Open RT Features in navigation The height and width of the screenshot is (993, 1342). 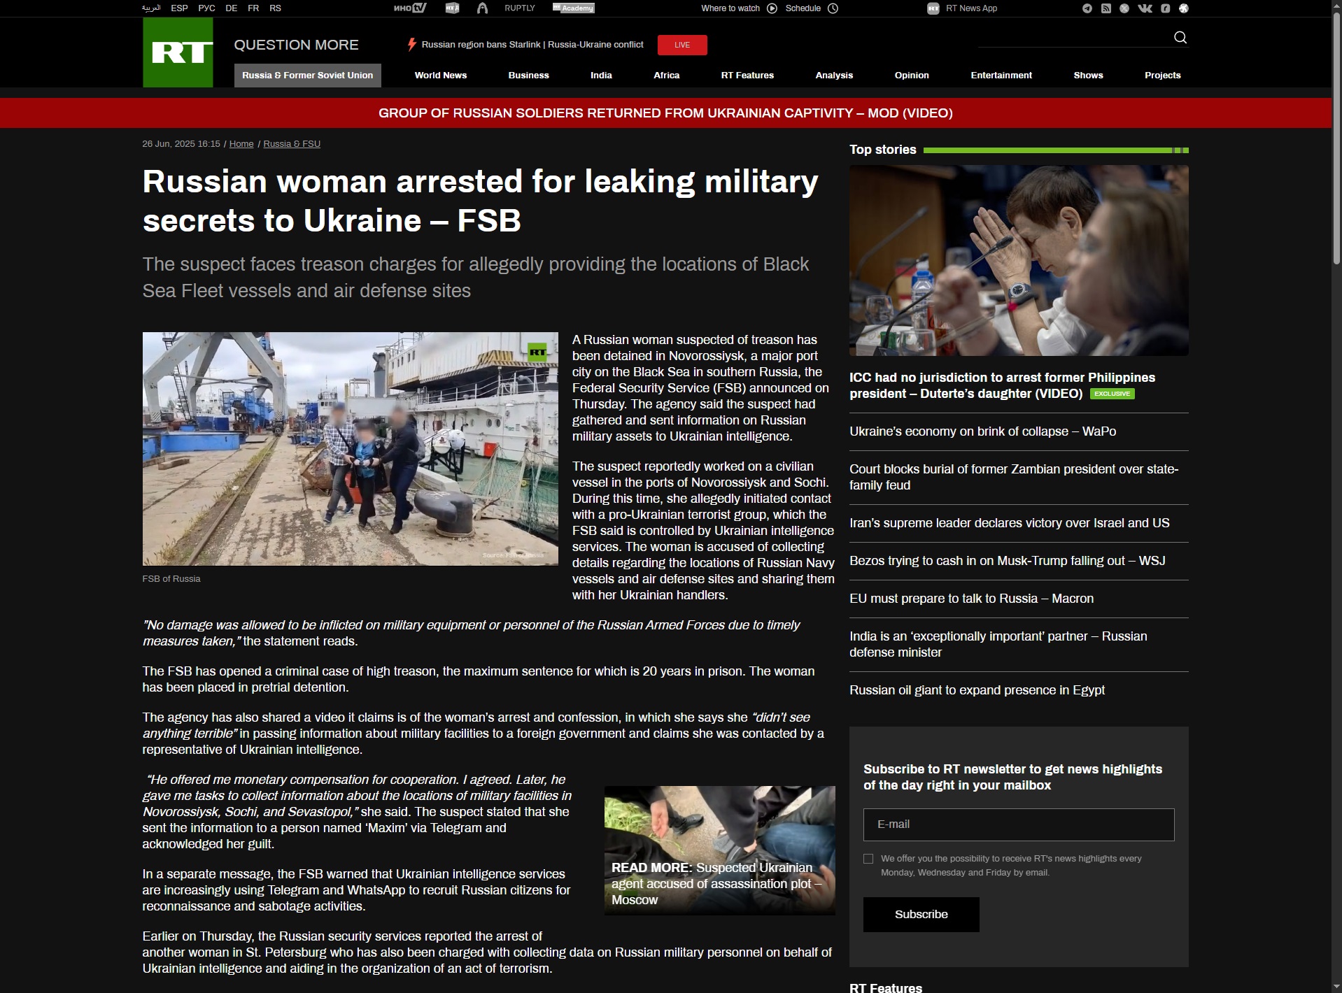(747, 76)
